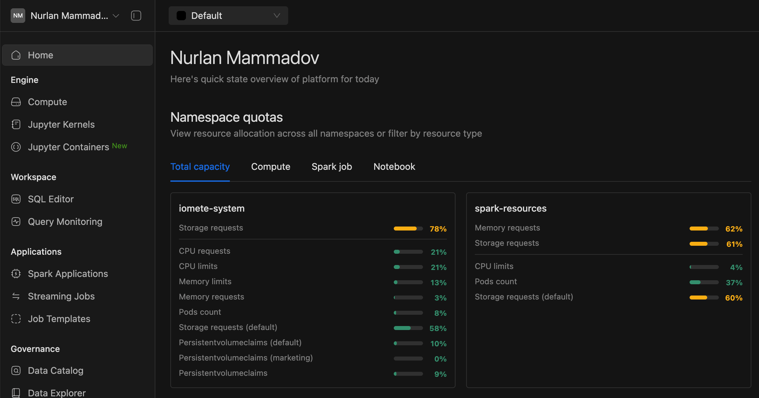Screen dimensions: 759x398
Task: Switch to the Notebook tab
Action: [x=394, y=166]
